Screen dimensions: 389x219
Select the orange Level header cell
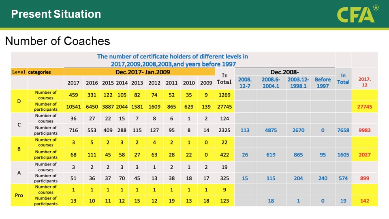[x=19, y=72]
